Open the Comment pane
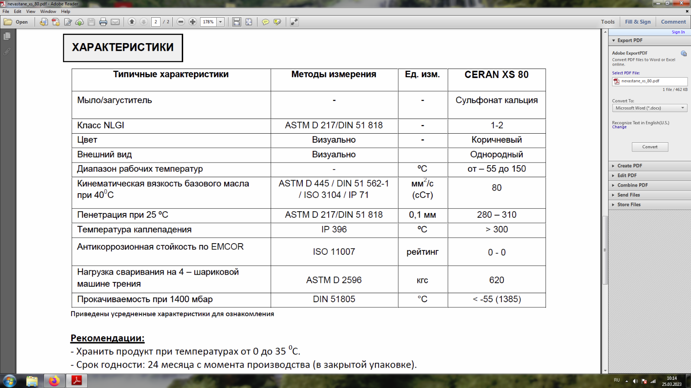 (x=673, y=22)
